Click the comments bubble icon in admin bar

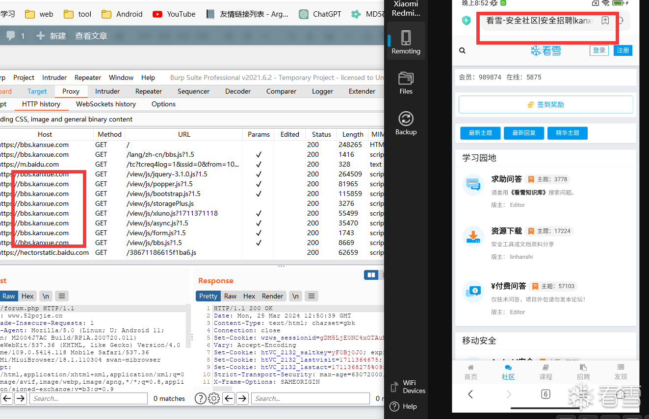[10, 35]
